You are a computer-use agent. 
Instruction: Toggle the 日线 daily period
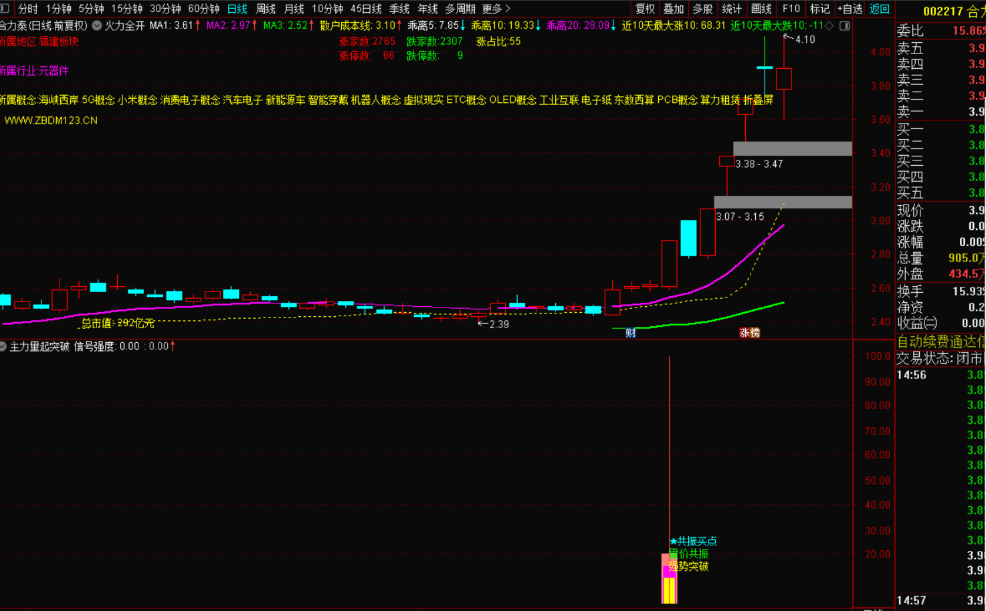(x=237, y=9)
